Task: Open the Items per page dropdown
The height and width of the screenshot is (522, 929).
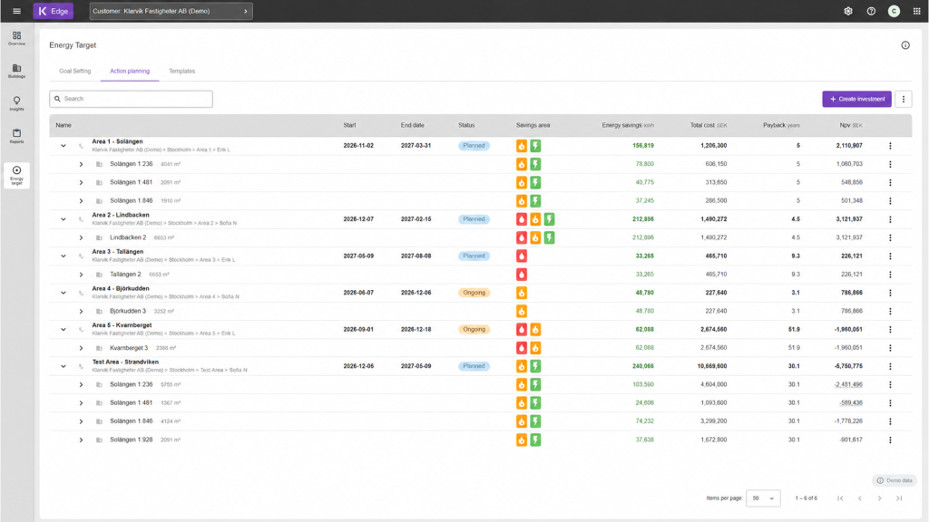Action: 763,498
